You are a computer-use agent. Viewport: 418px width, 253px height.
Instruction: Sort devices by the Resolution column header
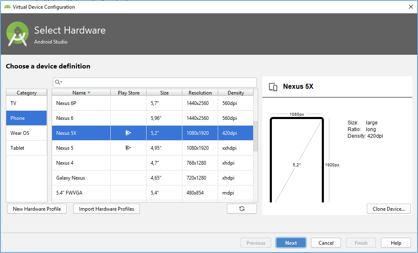200,93
